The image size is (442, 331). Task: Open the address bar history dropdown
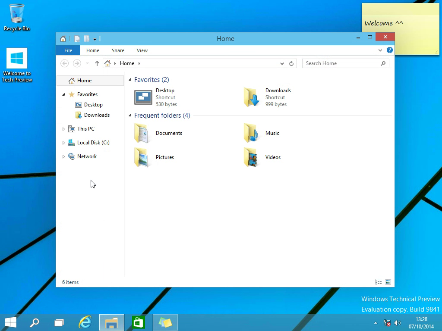(282, 64)
